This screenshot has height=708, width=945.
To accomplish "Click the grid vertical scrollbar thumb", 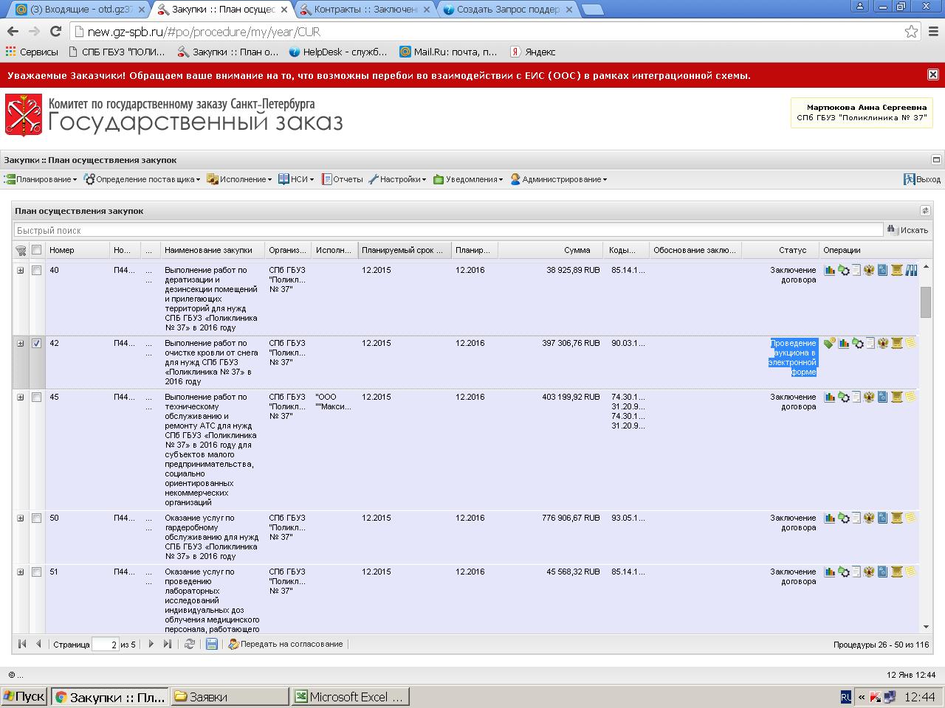I will tap(925, 302).
